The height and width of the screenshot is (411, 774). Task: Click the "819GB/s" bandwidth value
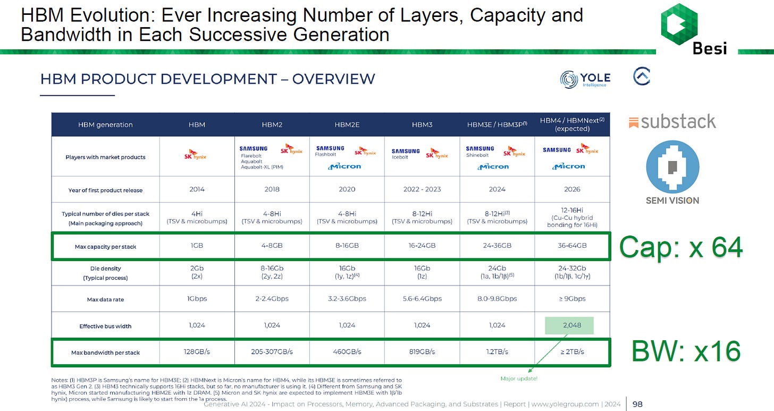[422, 352]
